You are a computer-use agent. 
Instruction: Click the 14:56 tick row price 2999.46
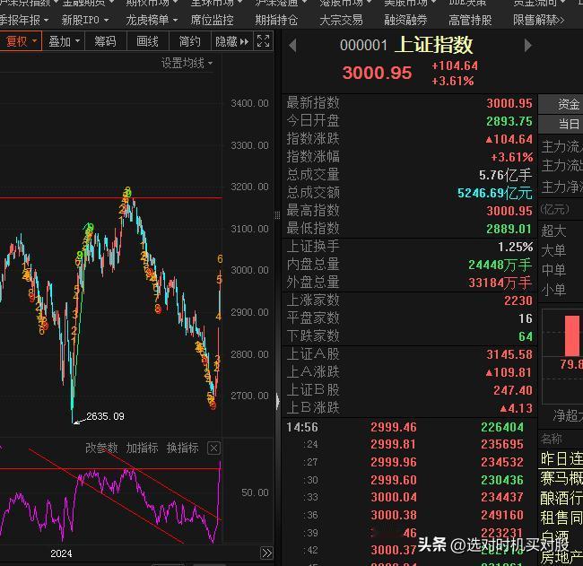[x=394, y=427]
